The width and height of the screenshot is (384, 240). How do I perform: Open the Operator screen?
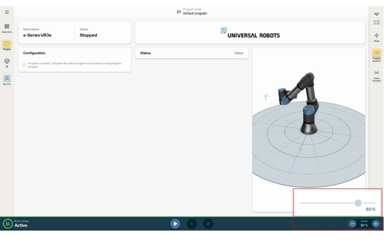7,79
